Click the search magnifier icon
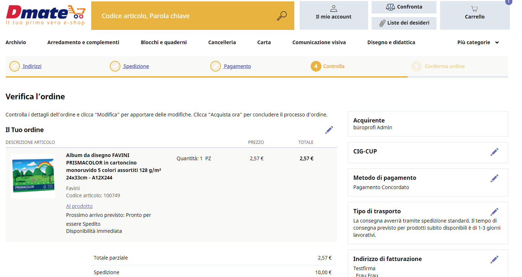This screenshot has width=522, height=277. pos(282,16)
